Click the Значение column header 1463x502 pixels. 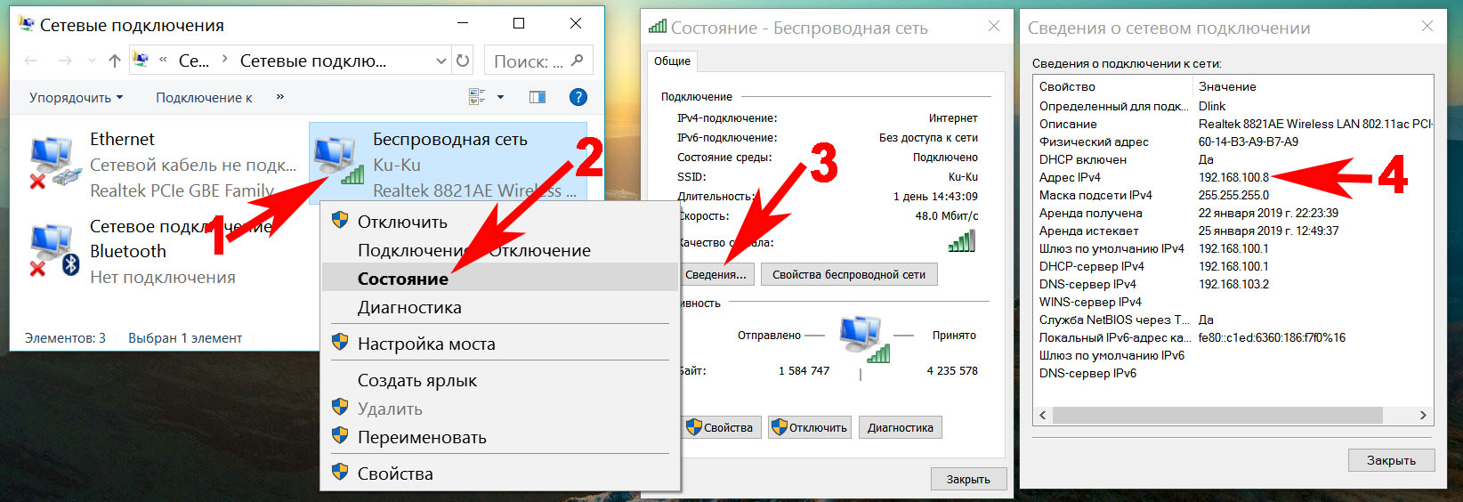point(1313,86)
